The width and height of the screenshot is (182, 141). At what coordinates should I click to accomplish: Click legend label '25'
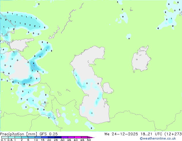click(x=56, y=140)
